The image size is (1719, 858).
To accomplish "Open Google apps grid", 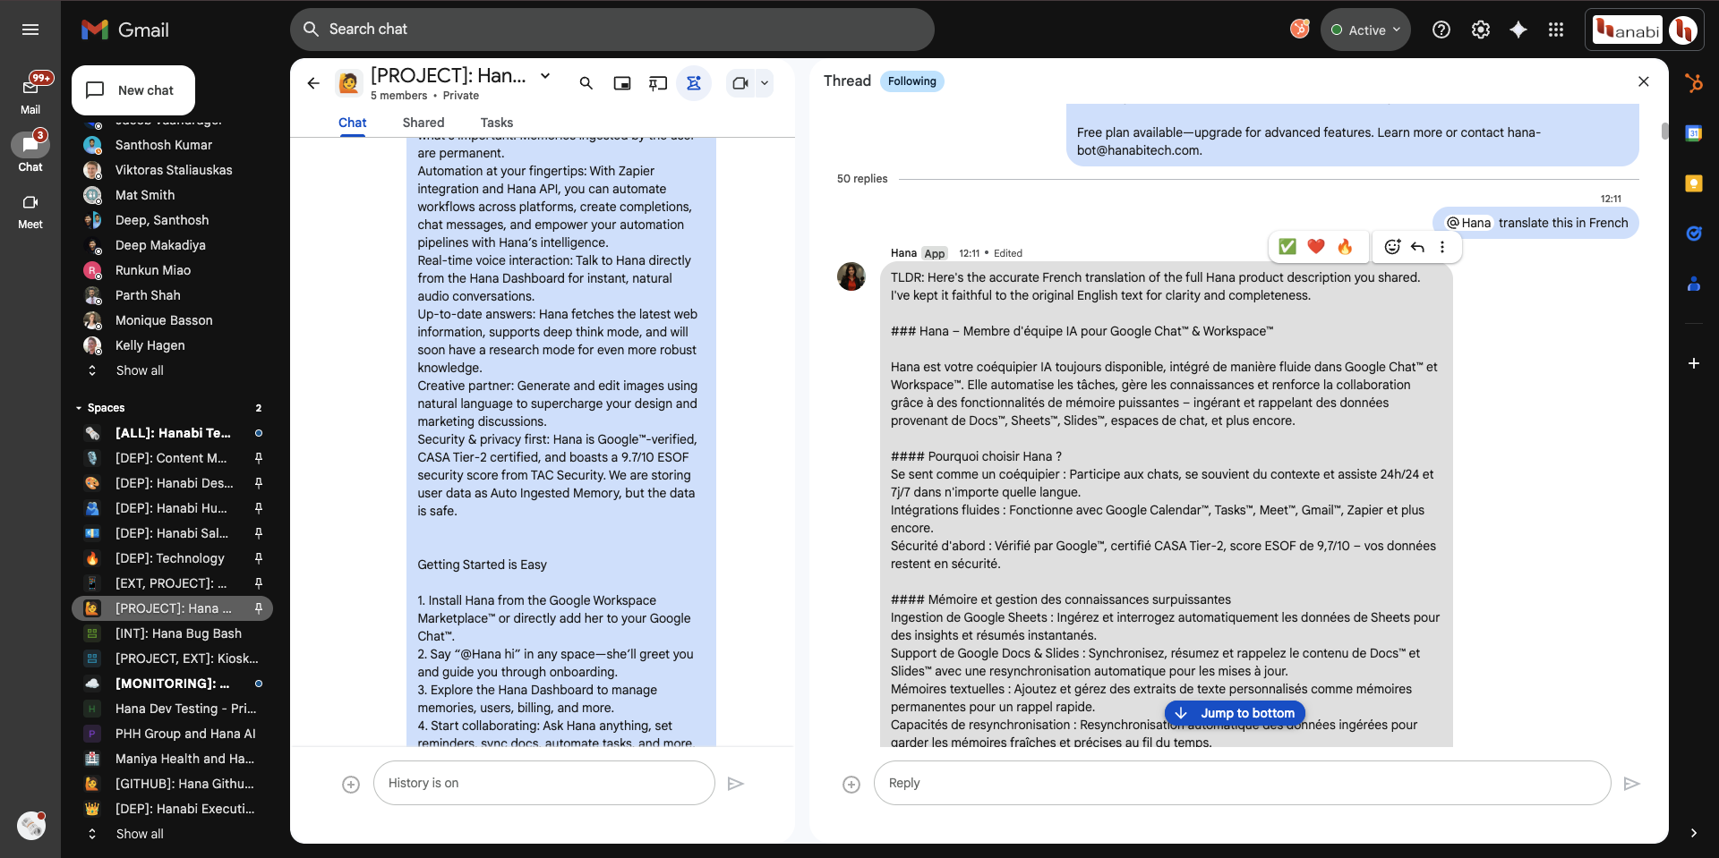I will 1556,30.
